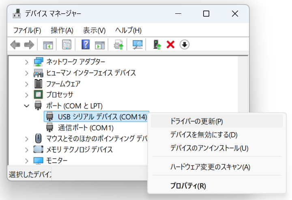Click the Update driver gear toolbar icon

118,45
